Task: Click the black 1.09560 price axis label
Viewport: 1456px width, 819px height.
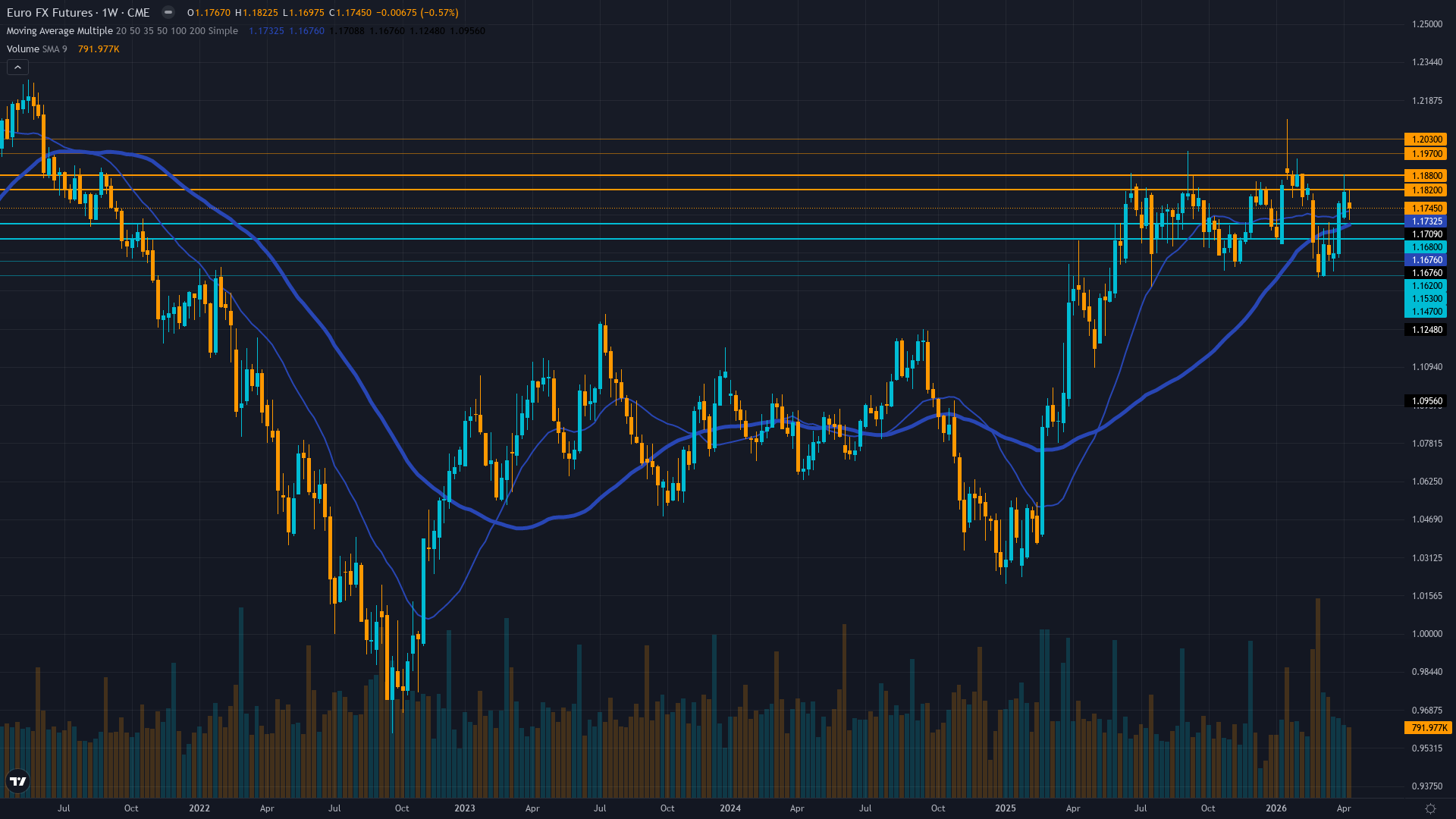Action: point(1426,401)
